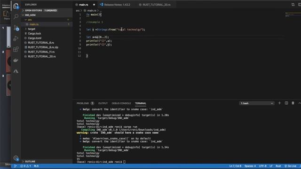The height and width of the screenshot is (169, 301).
Task: Open the Explorer view icon
Action: 16,6
